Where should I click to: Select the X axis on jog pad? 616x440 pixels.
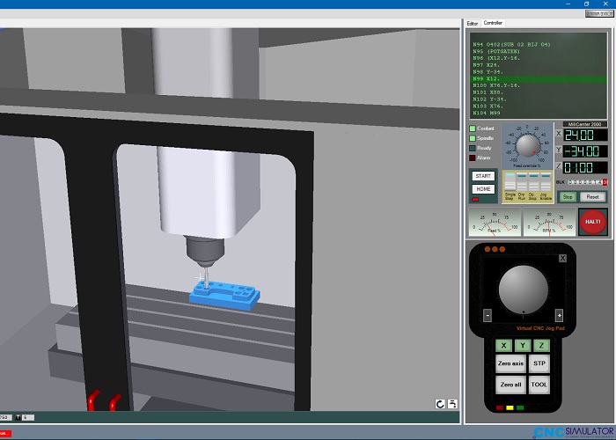pos(503,346)
